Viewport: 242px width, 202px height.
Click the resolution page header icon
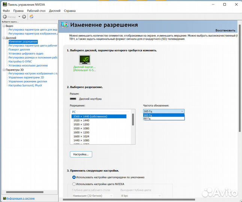(65, 25)
